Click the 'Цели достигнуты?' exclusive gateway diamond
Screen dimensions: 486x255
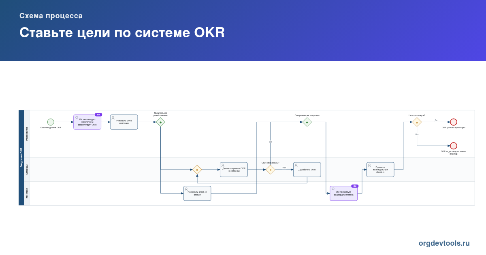pyautogui.click(x=417, y=122)
